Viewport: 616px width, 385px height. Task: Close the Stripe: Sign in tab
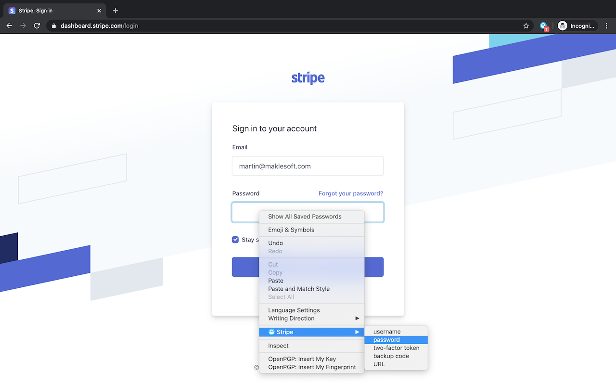click(x=99, y=11)
